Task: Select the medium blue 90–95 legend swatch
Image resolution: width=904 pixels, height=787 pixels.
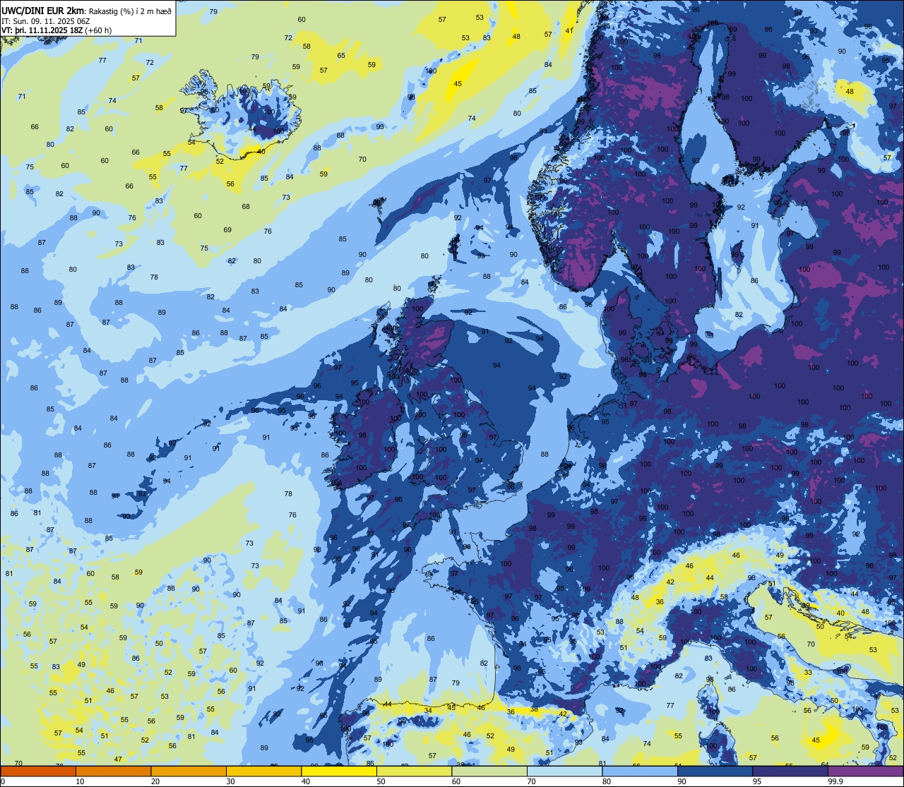Action: pyautogui.click(x=715, y=771)
